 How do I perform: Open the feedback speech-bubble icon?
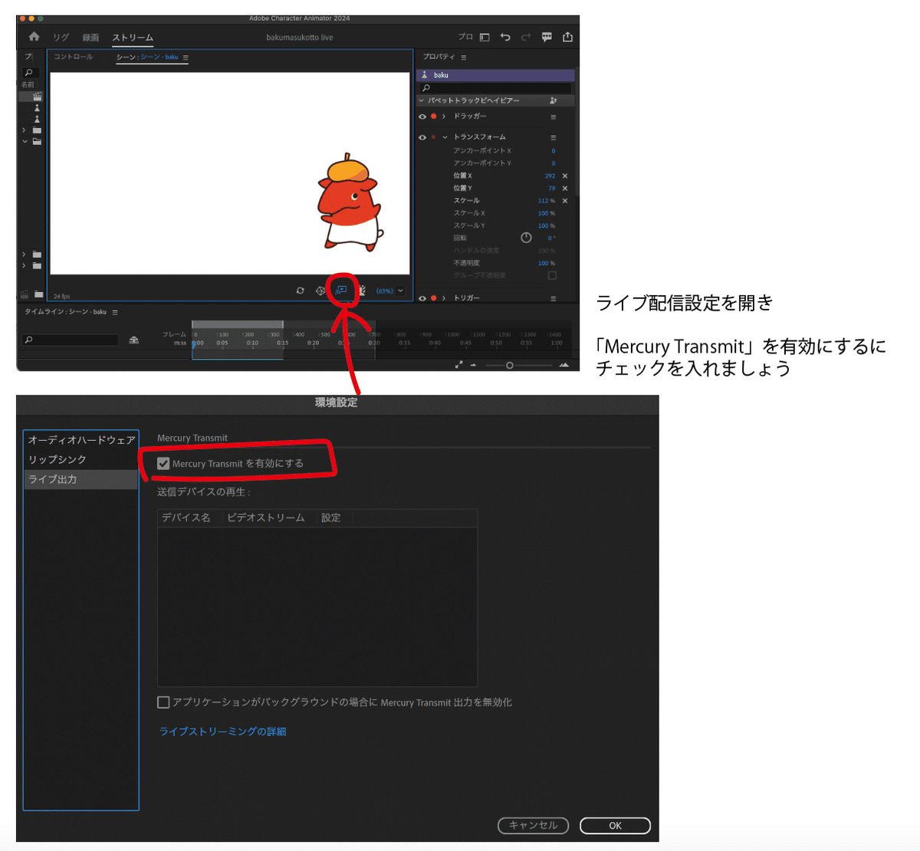(547, 37)
